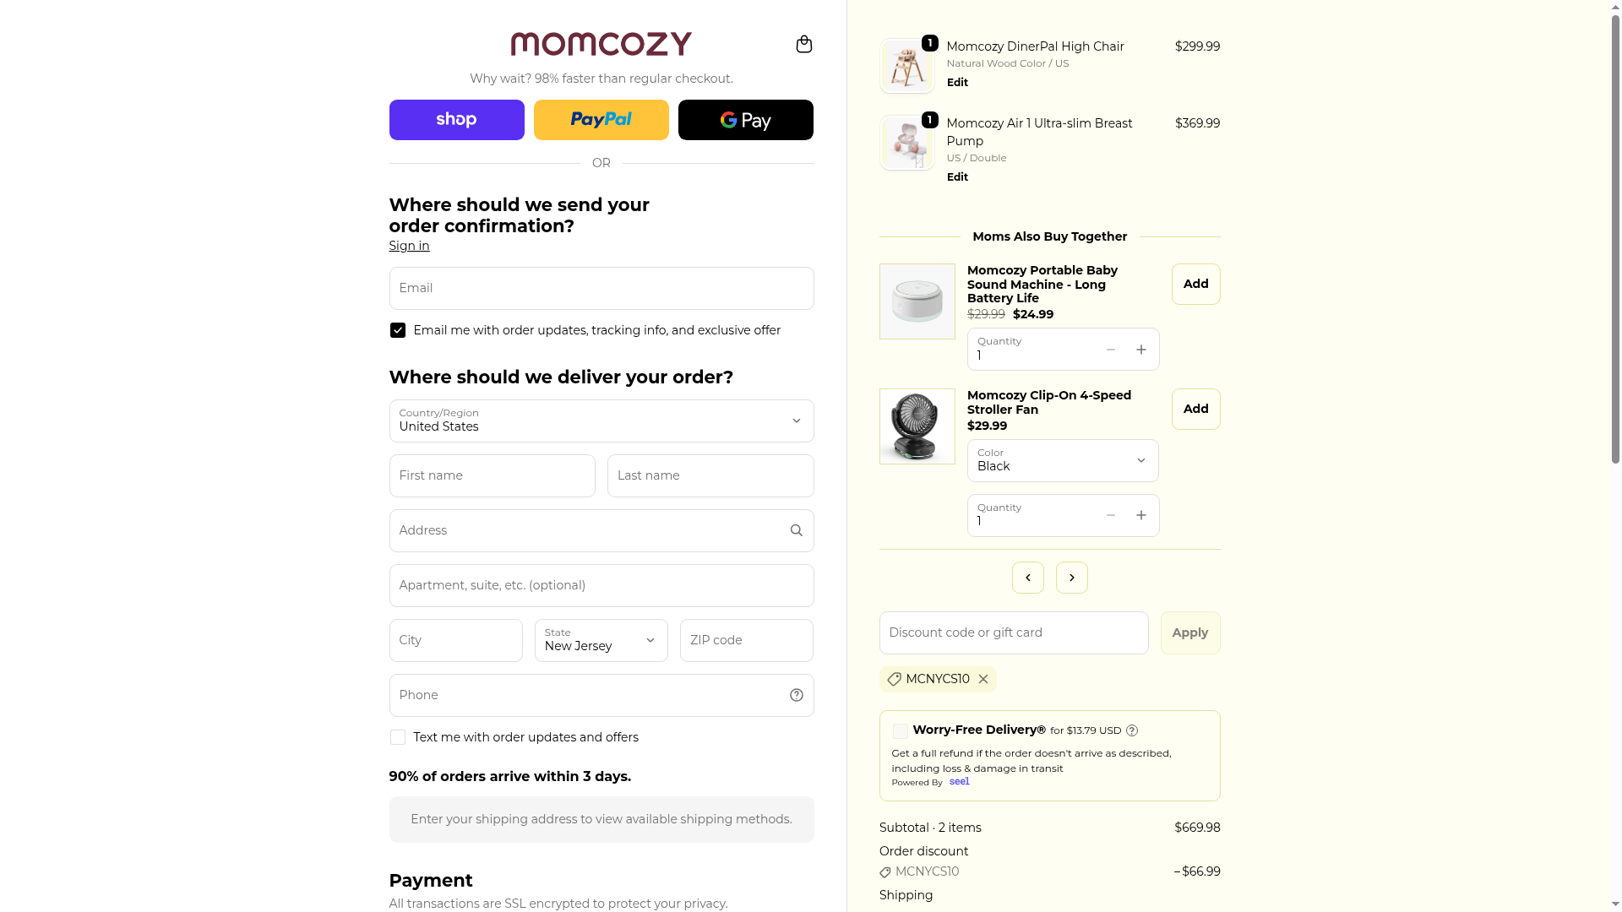Click the address search magnifier icon
This screenshot has width=1622, height=912.
pos(796,530)
